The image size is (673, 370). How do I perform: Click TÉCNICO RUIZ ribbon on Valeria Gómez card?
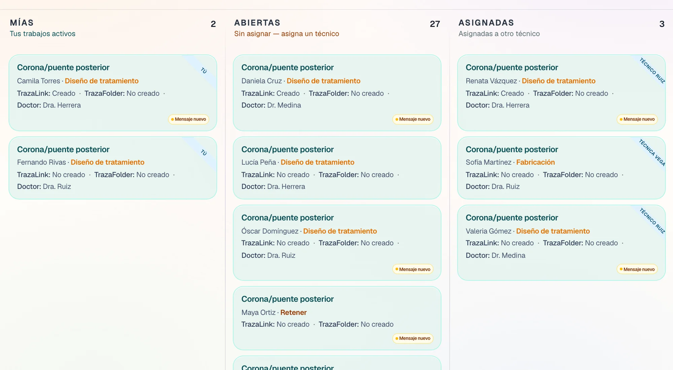(652, 221)
